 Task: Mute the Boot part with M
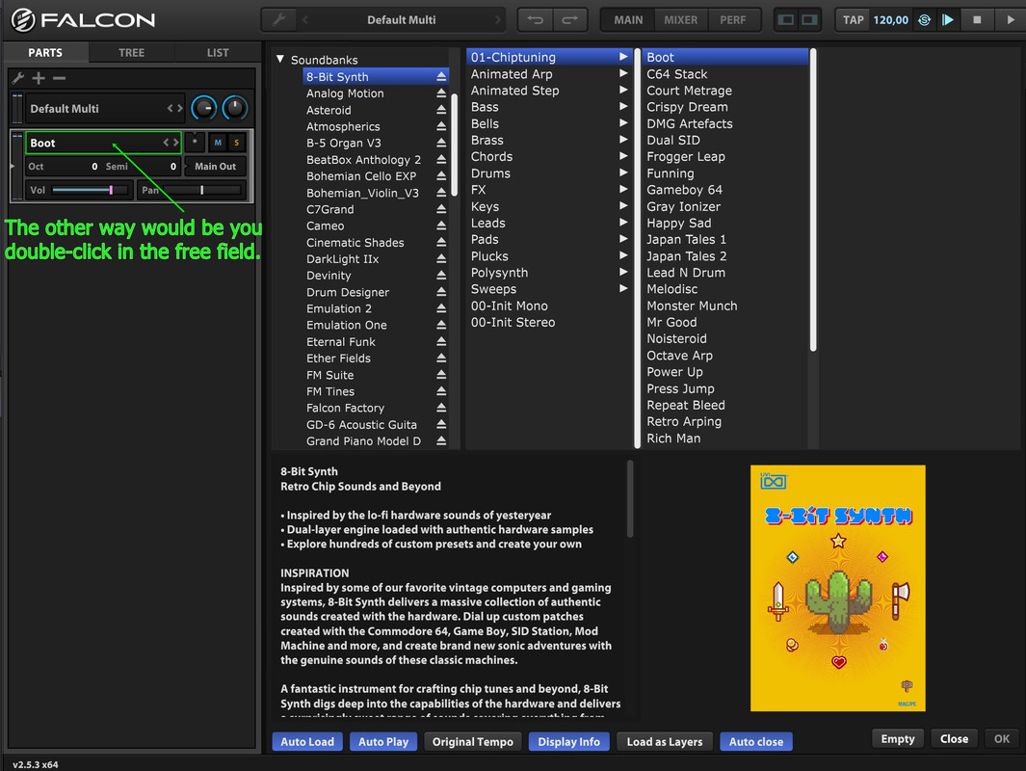click(218, 143)
